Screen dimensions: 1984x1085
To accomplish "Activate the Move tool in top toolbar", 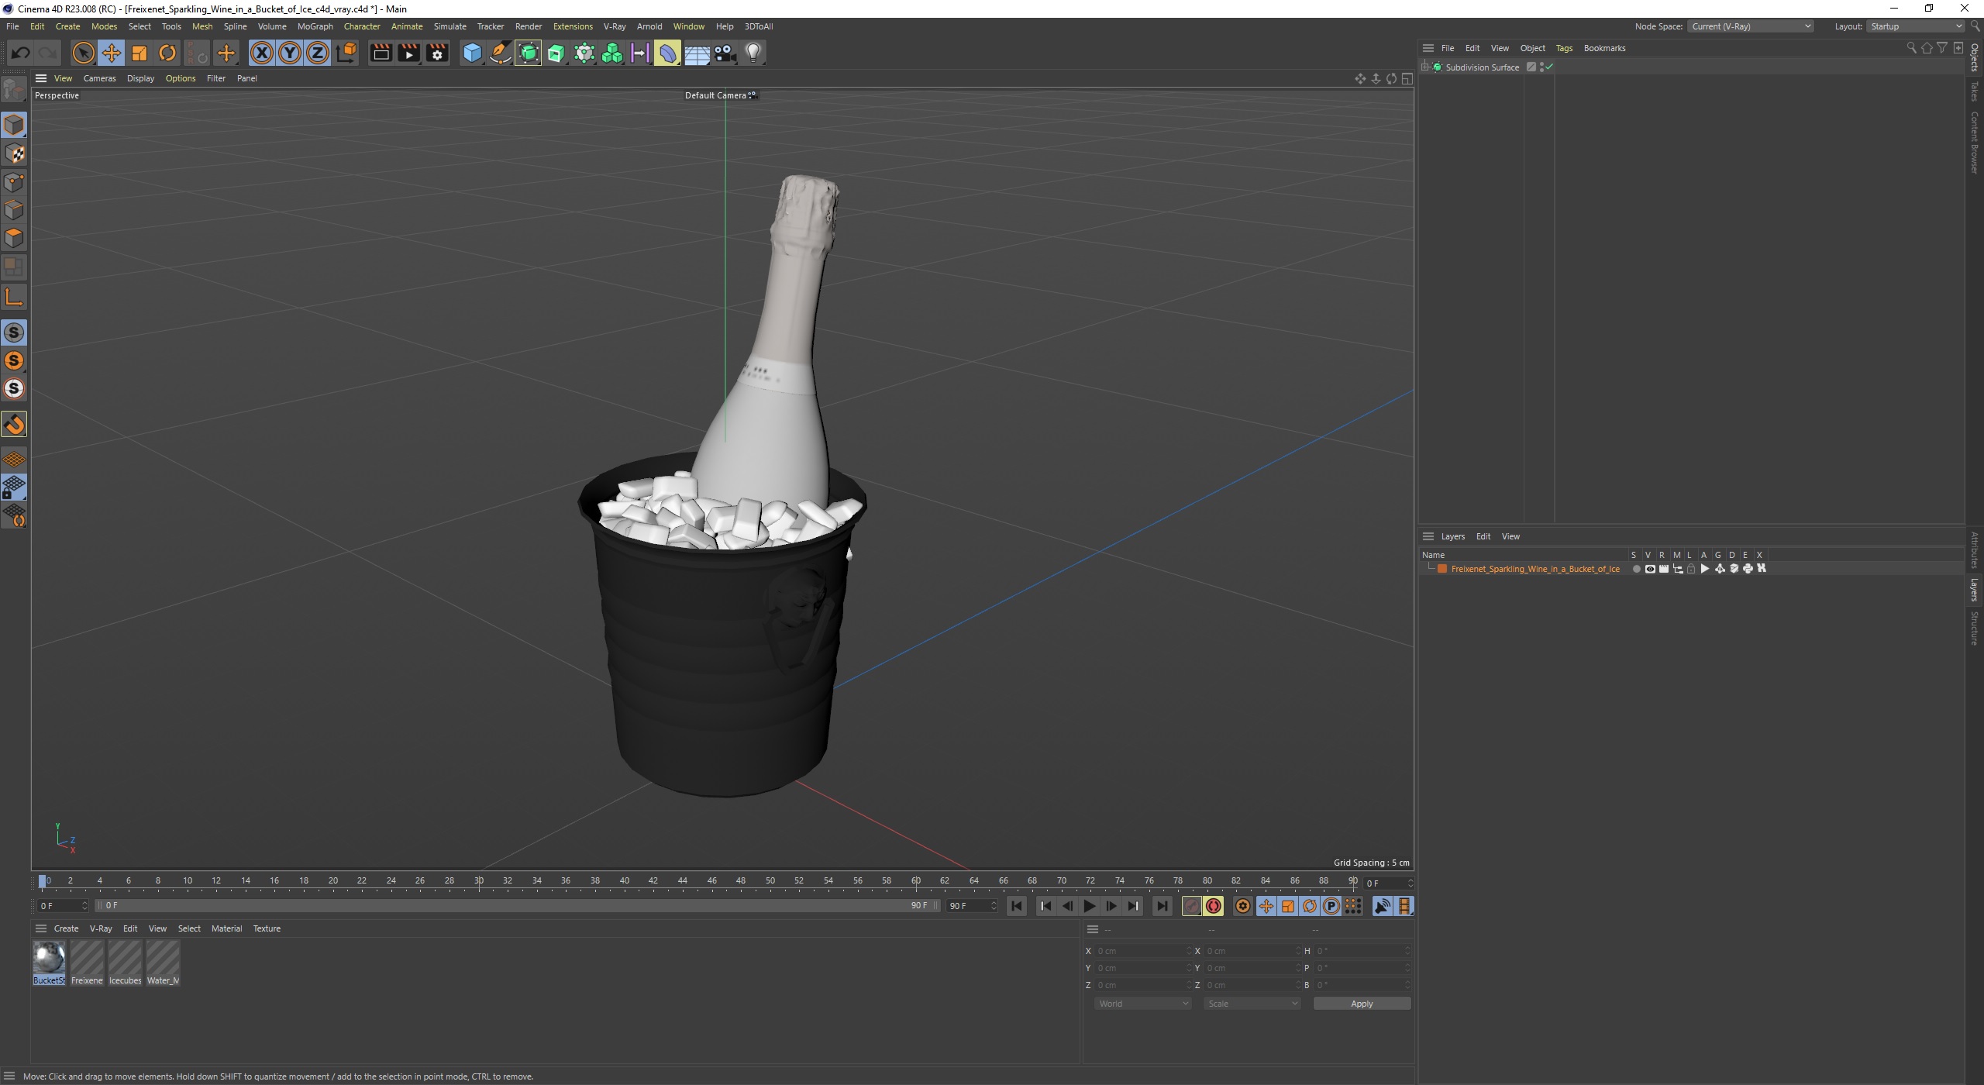I will click(x=111, y=53).
